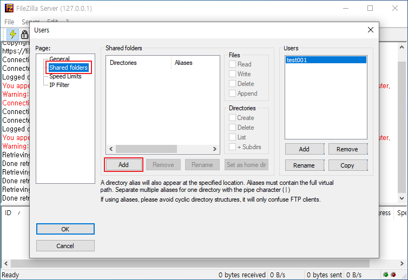
Task: Open the Server menu
Action: 30,22
